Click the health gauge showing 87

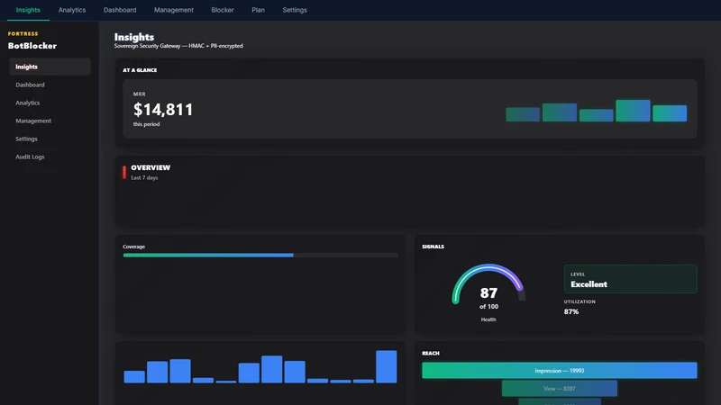(x=488, y=288)
